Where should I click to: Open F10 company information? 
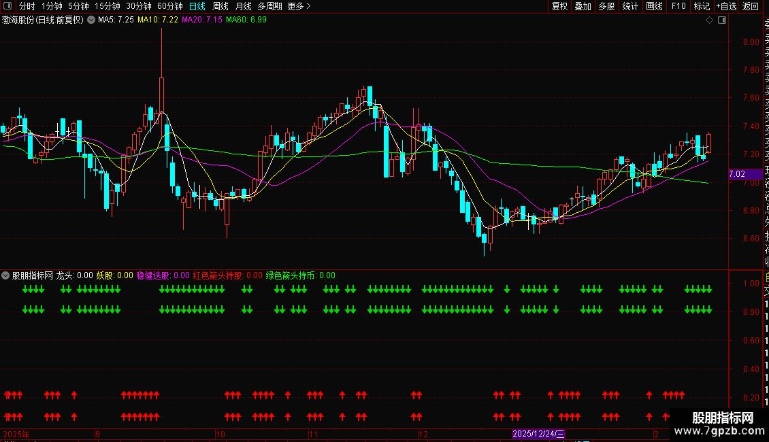(678, 6)
